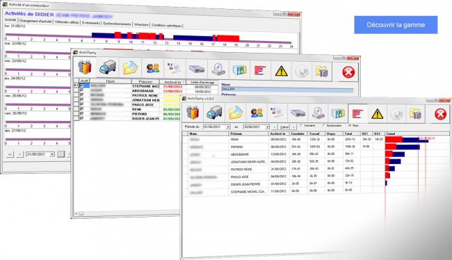Switch to the 'Infractions' tab
Image resolution: width=452 pixels, height=260 pixels.
[x=141, y=25]
